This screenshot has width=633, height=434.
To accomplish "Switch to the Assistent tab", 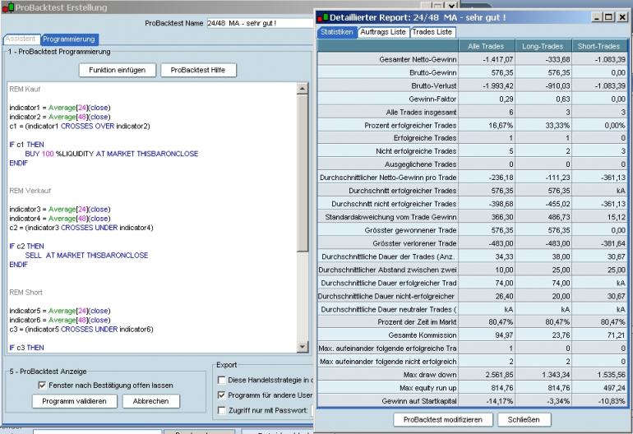I will (20, 39).
